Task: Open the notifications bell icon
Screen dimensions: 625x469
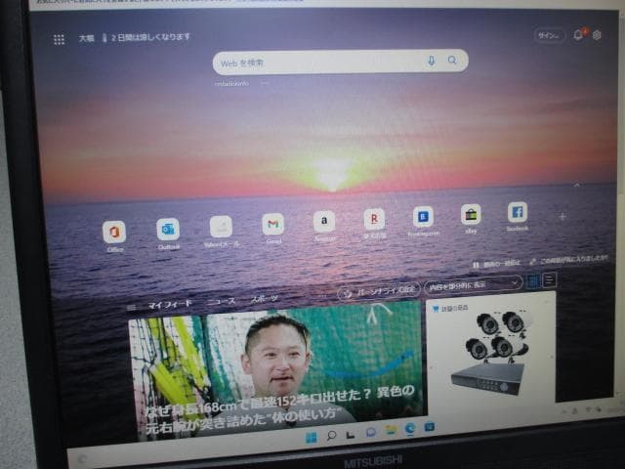Action: coord(579,35)
